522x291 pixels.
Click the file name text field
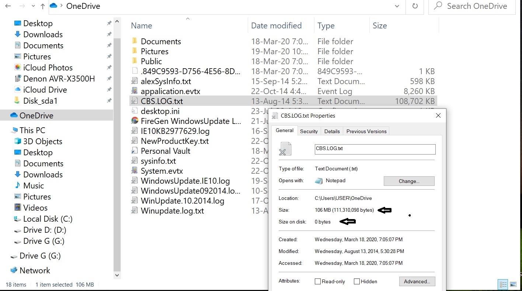coord(375,149)
